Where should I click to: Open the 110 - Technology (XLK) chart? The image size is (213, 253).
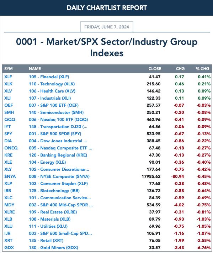pos(52,84)
